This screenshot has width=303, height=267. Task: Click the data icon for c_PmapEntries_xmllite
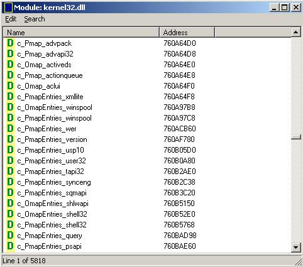(x=10, y=97)
